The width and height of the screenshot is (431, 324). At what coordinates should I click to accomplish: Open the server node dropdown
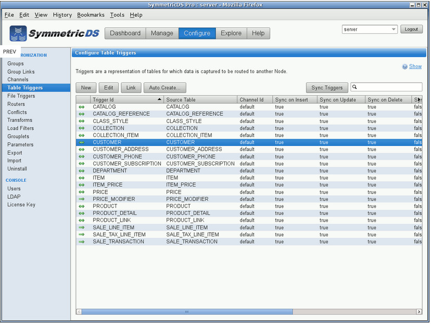click(x=394, y=29)
